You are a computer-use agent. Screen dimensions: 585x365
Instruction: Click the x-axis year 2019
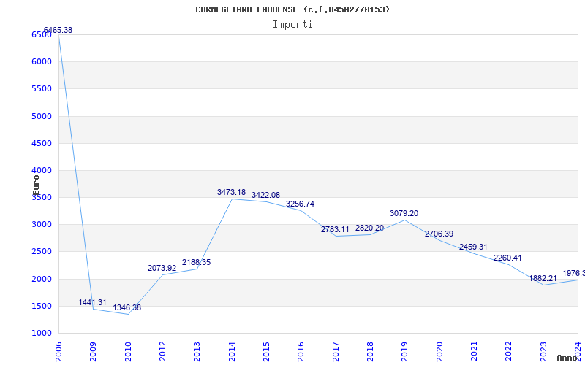coord(405,352)
